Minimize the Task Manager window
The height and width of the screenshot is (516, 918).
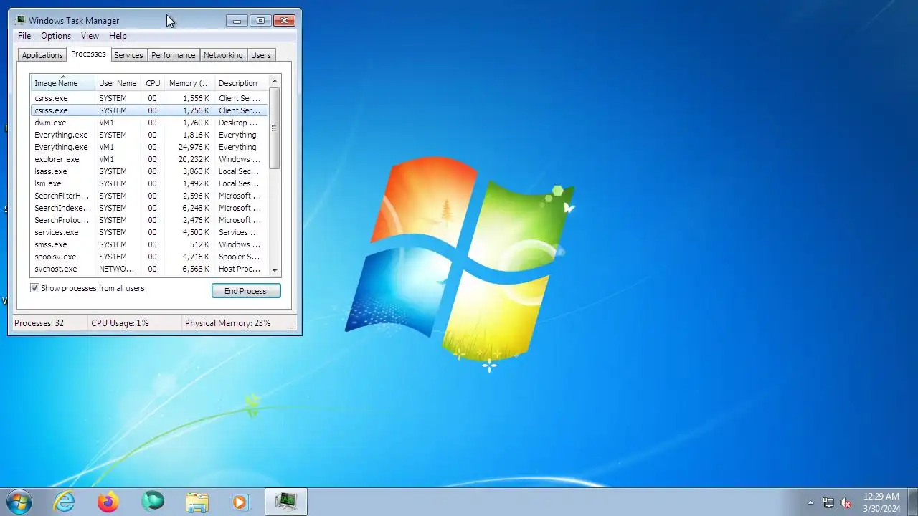coord(237,21)
